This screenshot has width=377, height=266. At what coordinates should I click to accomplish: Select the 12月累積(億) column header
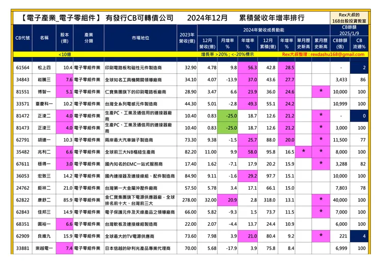267,43
